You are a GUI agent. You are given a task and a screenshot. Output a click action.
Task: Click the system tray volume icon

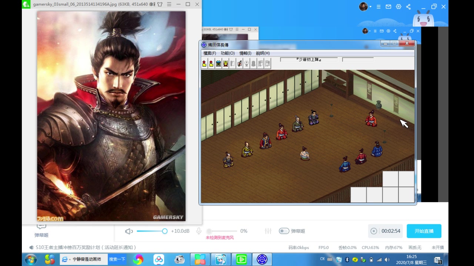[x=387, y=260]
